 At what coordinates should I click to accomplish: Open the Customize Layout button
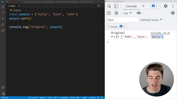(91, 2)
